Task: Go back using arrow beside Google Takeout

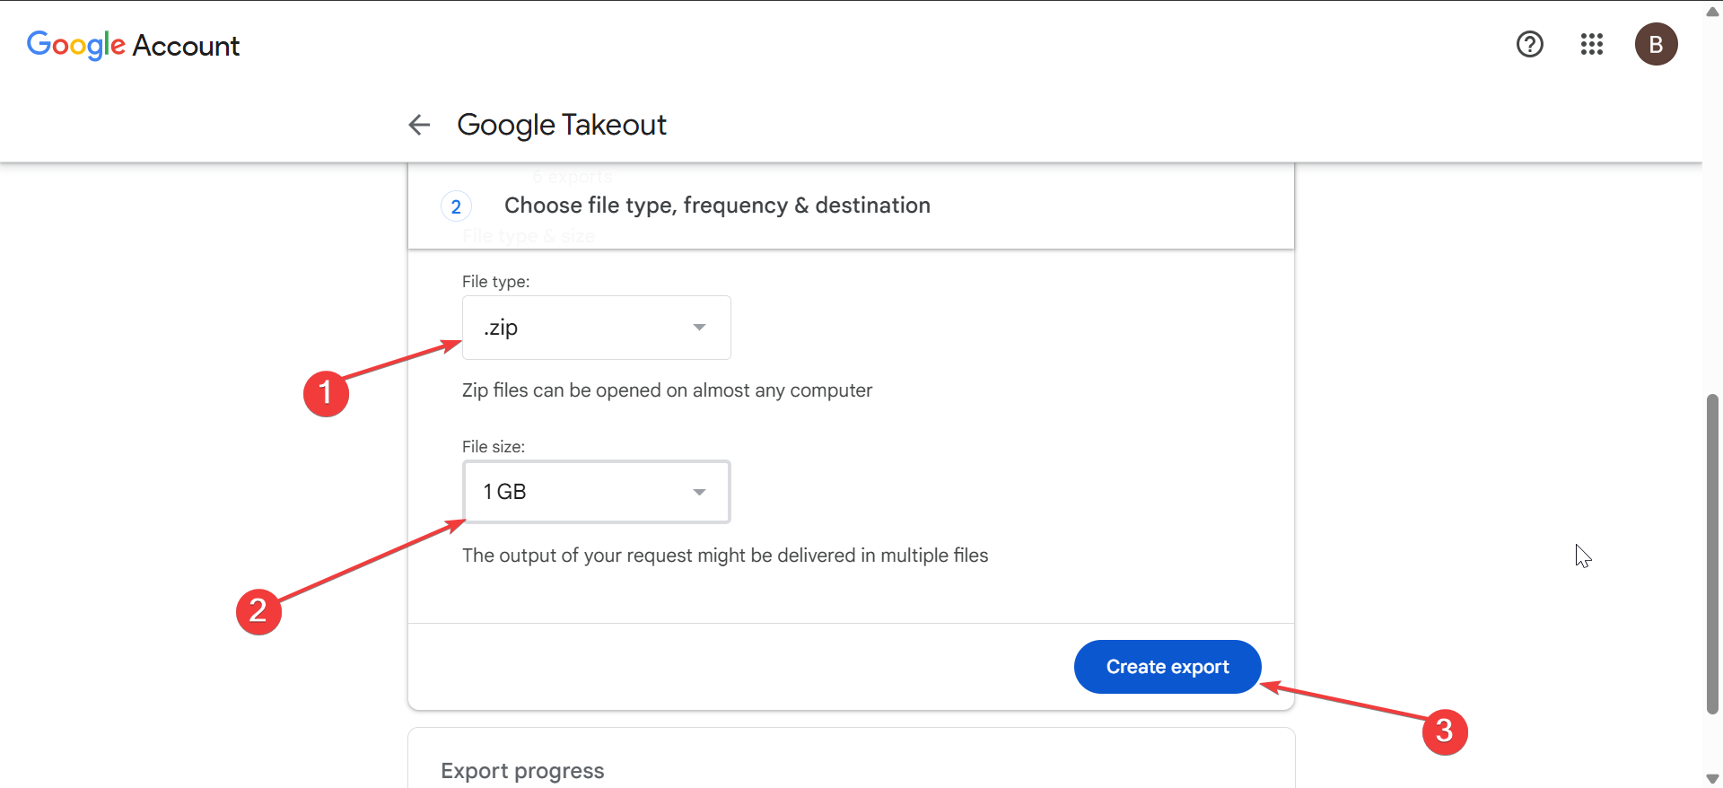Action: [x=419, y=125]
